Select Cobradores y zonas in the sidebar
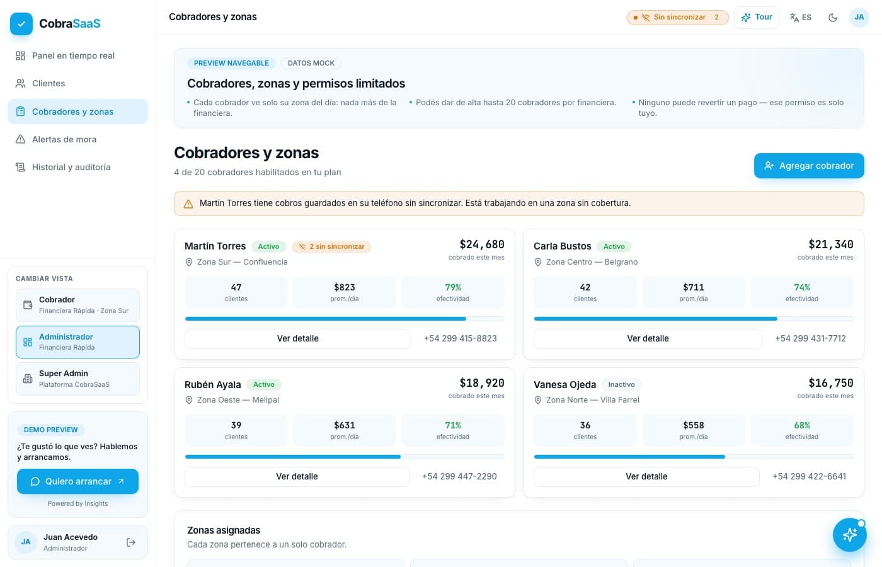 pyautogui.click(x=77, y=112)
